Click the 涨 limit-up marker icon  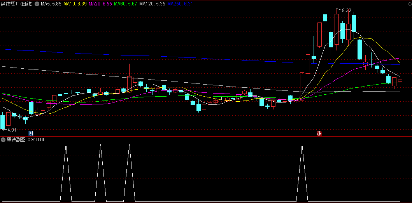pyautogui.click(x=319, y=133)
